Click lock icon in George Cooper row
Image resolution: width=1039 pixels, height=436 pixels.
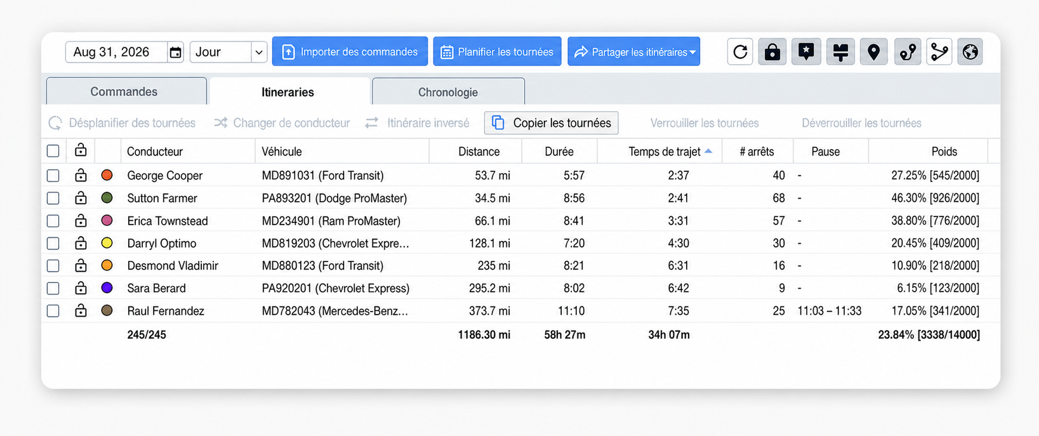81,175
